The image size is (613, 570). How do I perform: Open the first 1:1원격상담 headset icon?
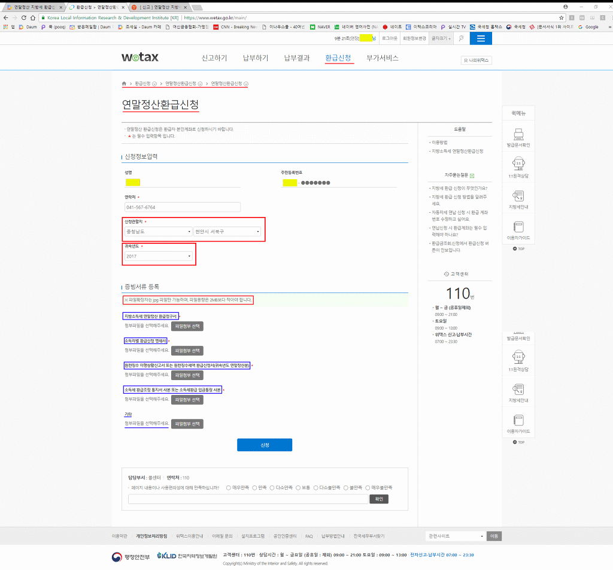tap(518, 164)
